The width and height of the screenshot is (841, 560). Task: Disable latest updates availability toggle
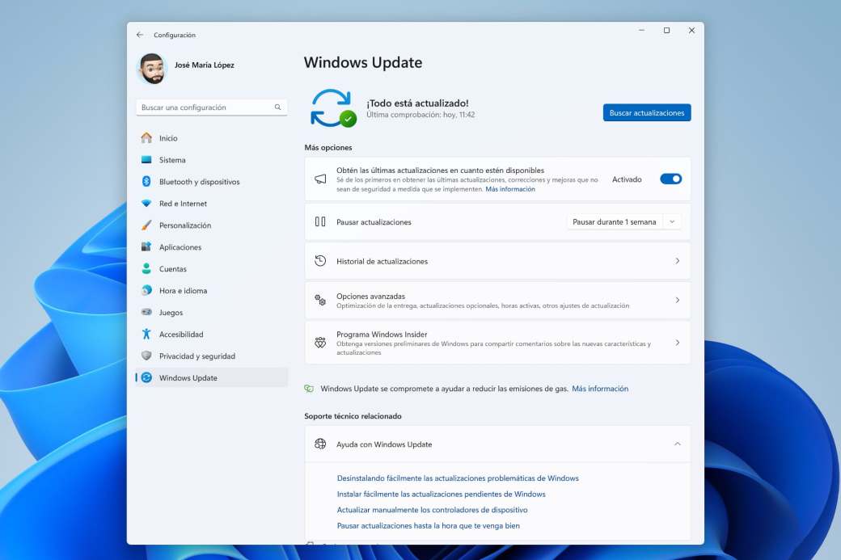click(x=670, y=179)
